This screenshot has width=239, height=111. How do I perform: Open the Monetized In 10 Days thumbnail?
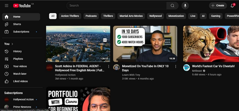pos(145,44)
